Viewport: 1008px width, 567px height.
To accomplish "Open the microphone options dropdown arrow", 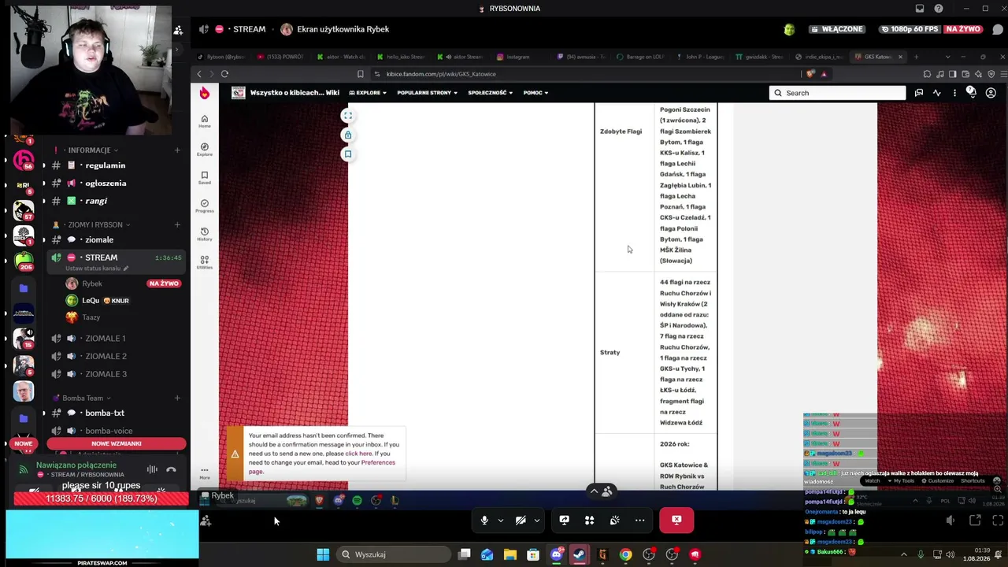I will tap(500, 521).
